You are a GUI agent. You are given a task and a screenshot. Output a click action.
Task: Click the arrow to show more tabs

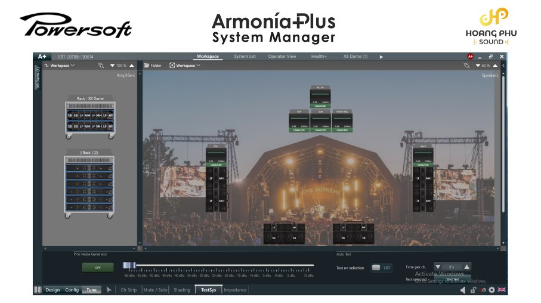point(381,57)
